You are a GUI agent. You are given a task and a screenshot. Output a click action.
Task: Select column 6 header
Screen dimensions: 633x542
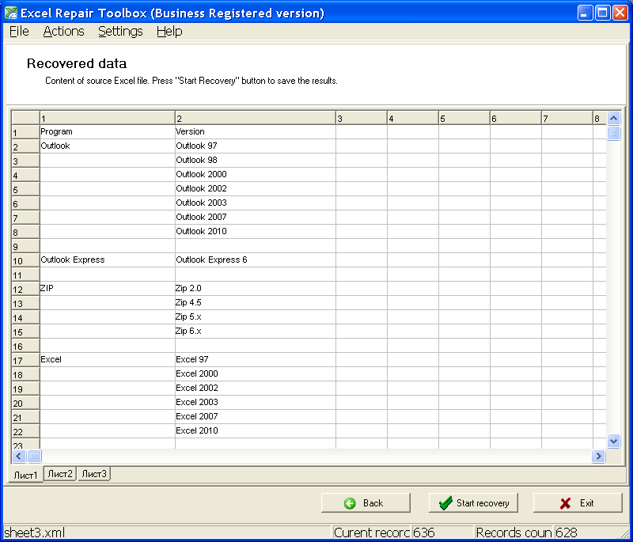[516, 118]
